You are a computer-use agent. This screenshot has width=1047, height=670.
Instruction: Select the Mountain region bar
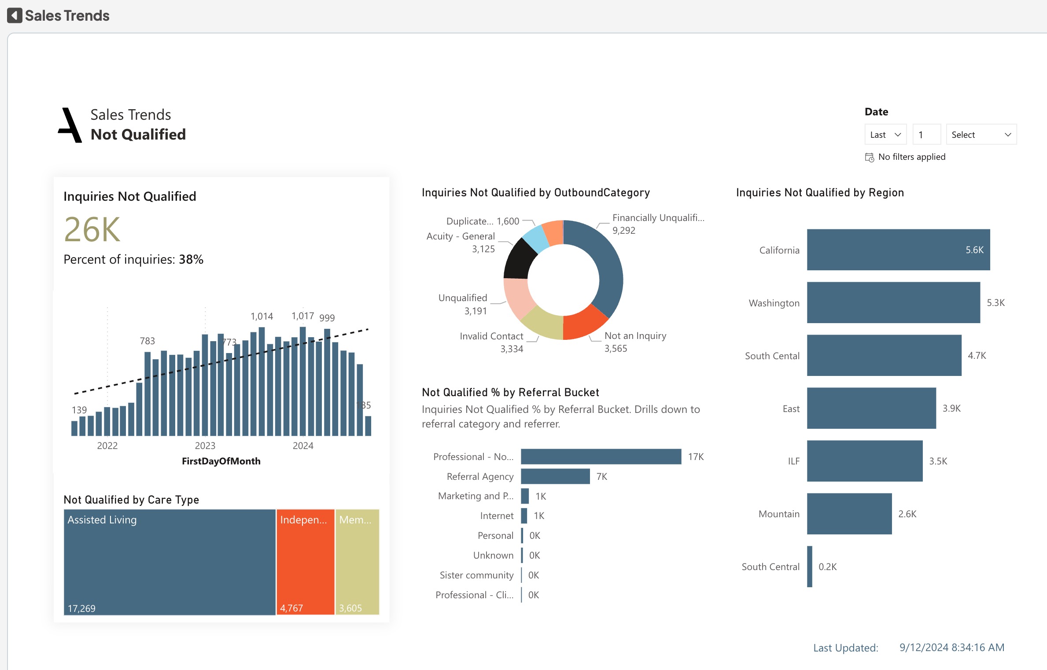(x=849, y=514)
